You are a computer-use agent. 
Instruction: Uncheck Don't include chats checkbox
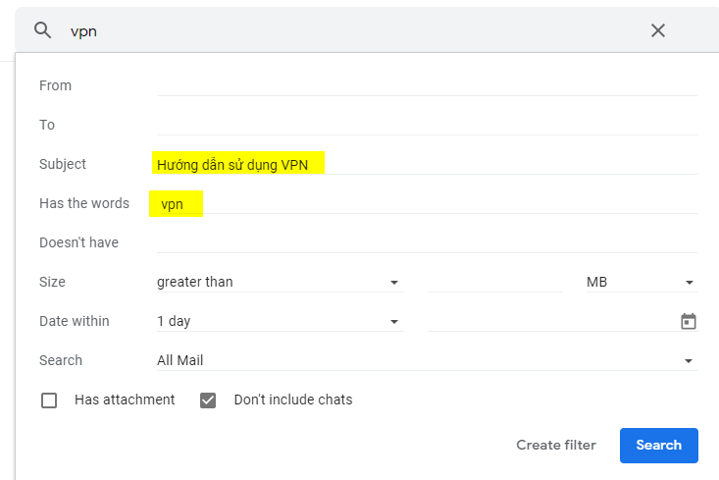208,400
